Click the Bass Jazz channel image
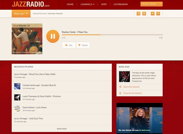The height and width of the screenshot is (134, 183). (124, 77)
